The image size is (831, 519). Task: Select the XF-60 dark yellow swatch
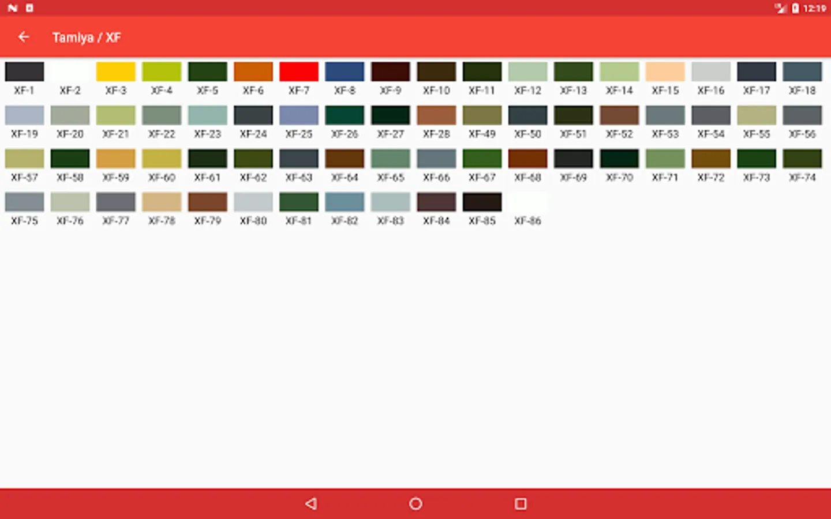click(162, 159)
